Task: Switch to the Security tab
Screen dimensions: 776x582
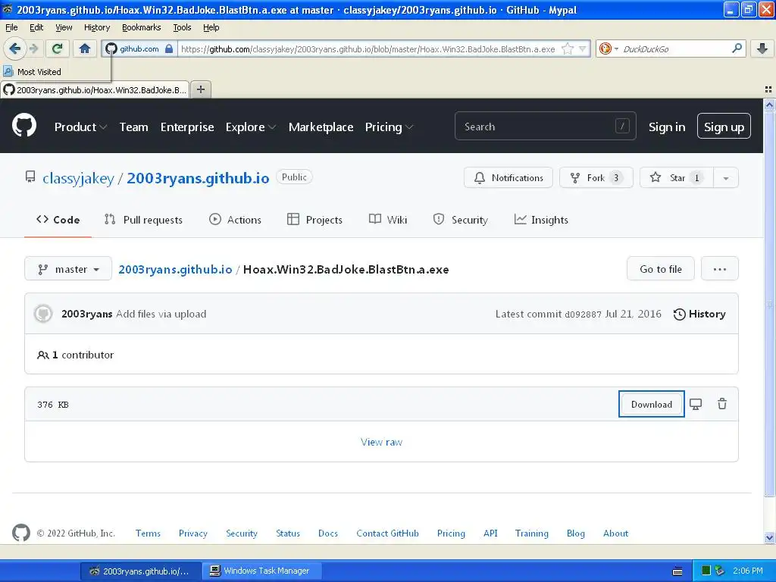Action: [460, 220]
